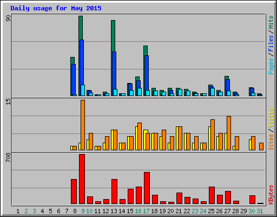277x217 pixels.
Task: Click the 'Daily usage for May 2015' title
Action: (56, 8)
